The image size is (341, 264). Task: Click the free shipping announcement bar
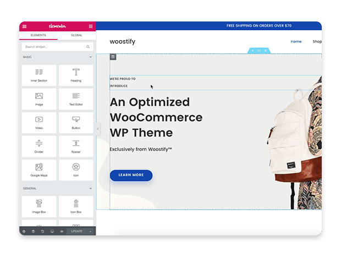point(209,26)
